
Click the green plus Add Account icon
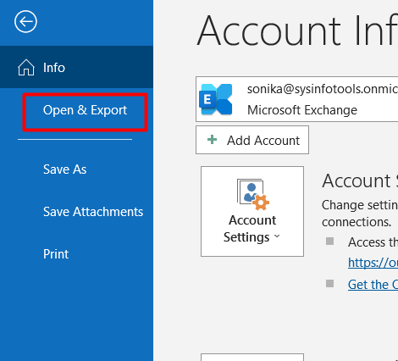tap(212, 140)
